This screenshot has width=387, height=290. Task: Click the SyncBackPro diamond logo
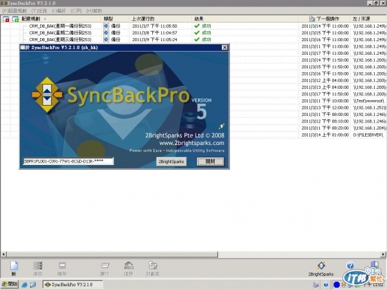[x=47, y=95]
